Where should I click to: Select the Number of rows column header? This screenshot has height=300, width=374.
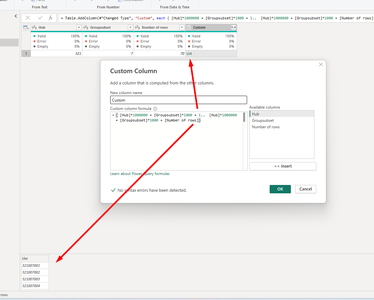tap(159, 27)
